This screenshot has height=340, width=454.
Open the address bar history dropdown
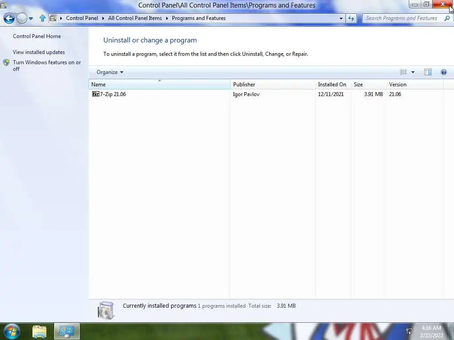tap(341, 19)
